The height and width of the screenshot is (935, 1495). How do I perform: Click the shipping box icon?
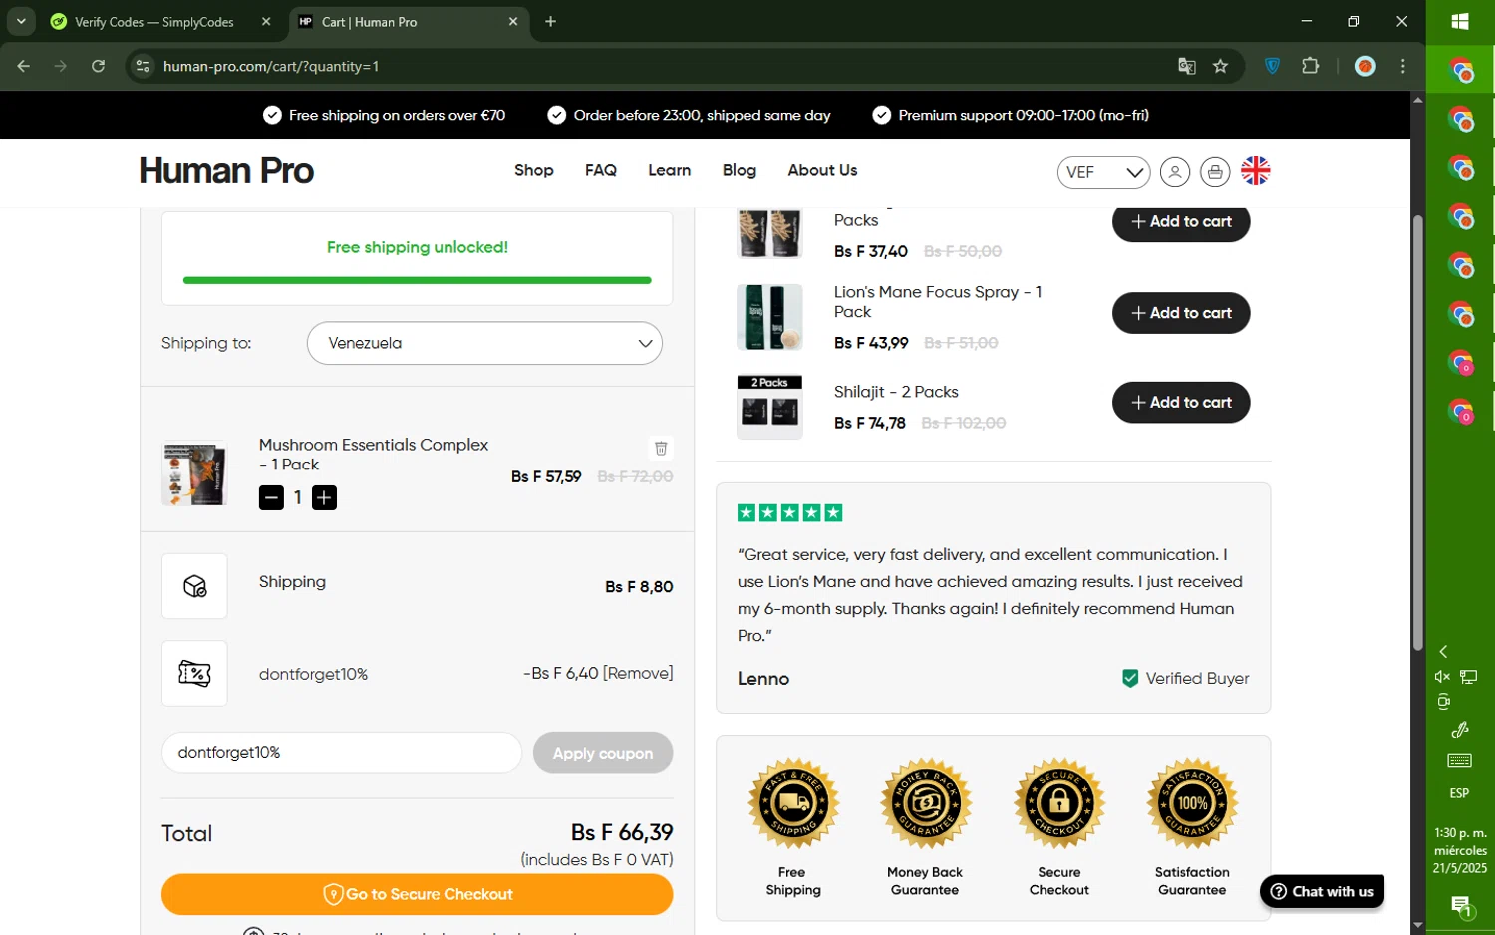pyautogui.click(x=194, y=586)
